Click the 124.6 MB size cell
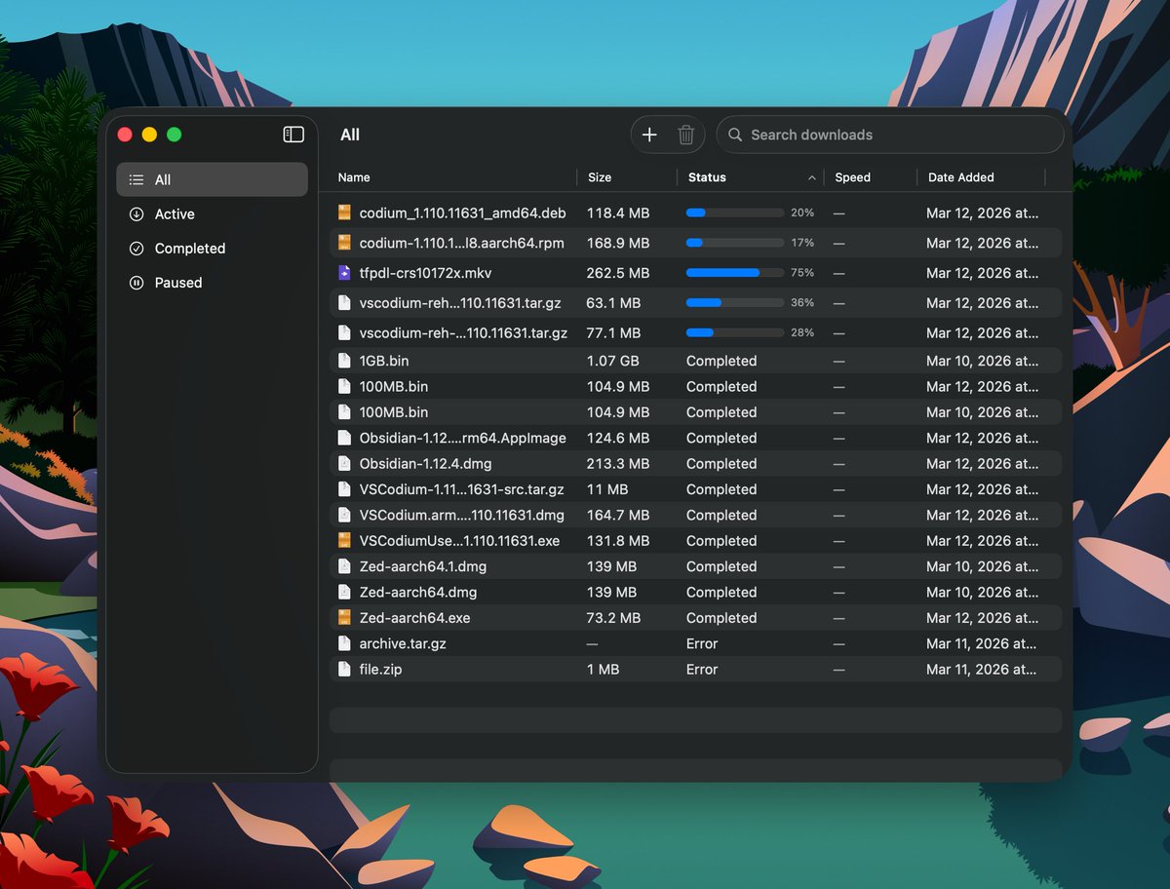Screen dimensions: 1170x889 [x=617, y=438]
